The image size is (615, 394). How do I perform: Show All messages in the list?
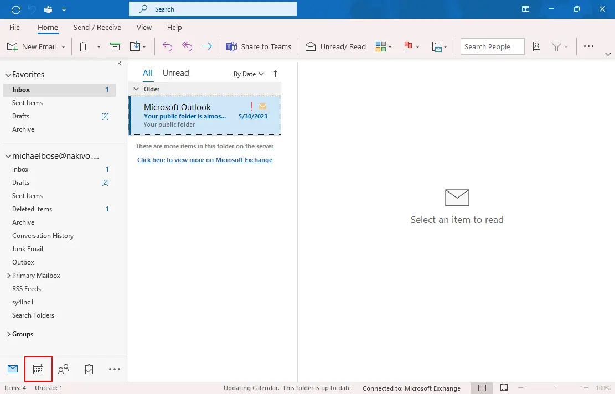[x=147, y=73]
